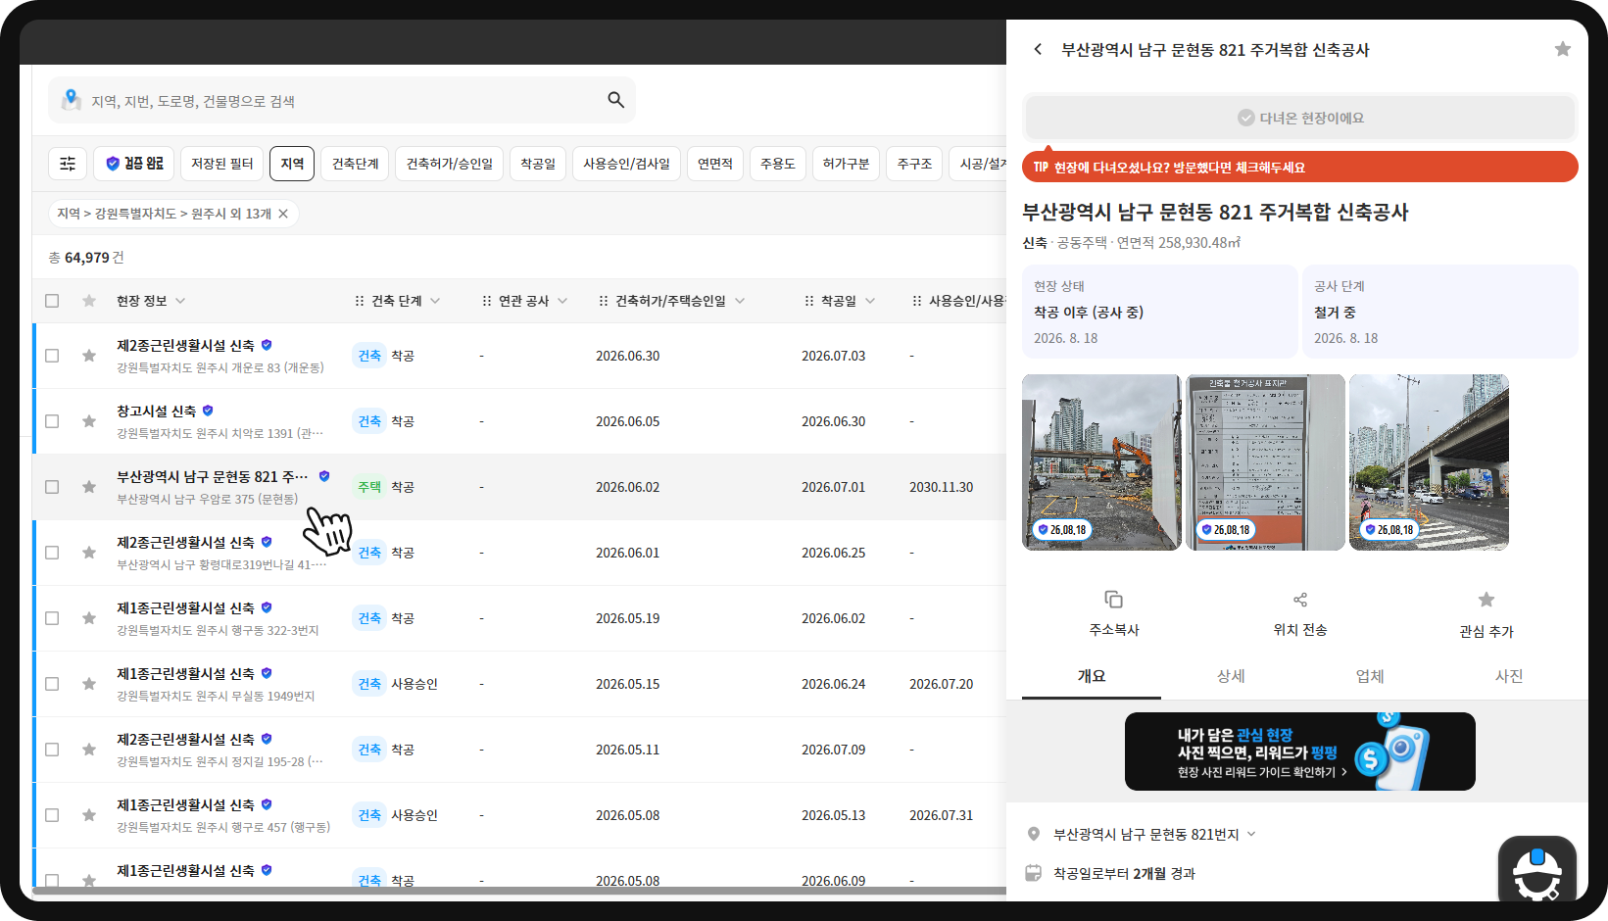
Task: Toggle the select-all header checkbox
Action: click(52, 301)
